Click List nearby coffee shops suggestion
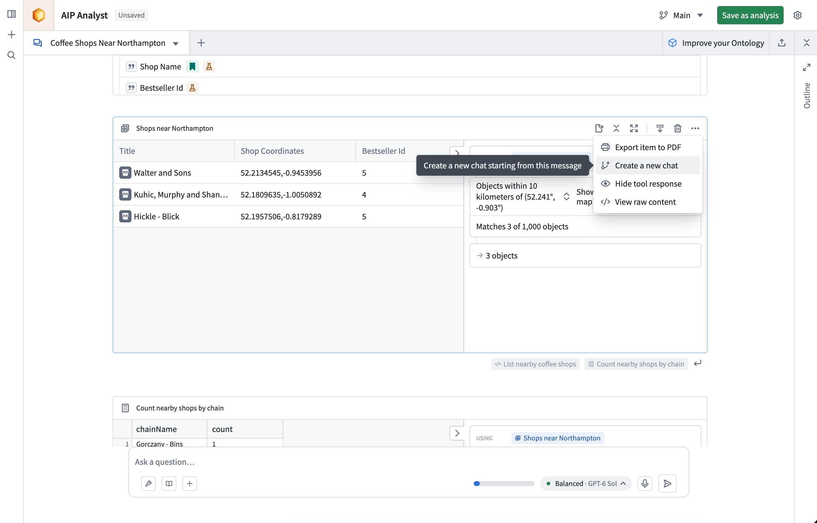Screen dimensions: 817x523 535,364
